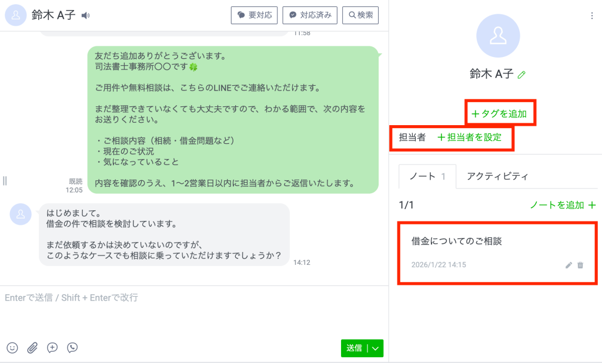Delete the note using the trash icon
Image resolution: width=602 pixels, height=363 pixels.
click(x=581, y=265)
